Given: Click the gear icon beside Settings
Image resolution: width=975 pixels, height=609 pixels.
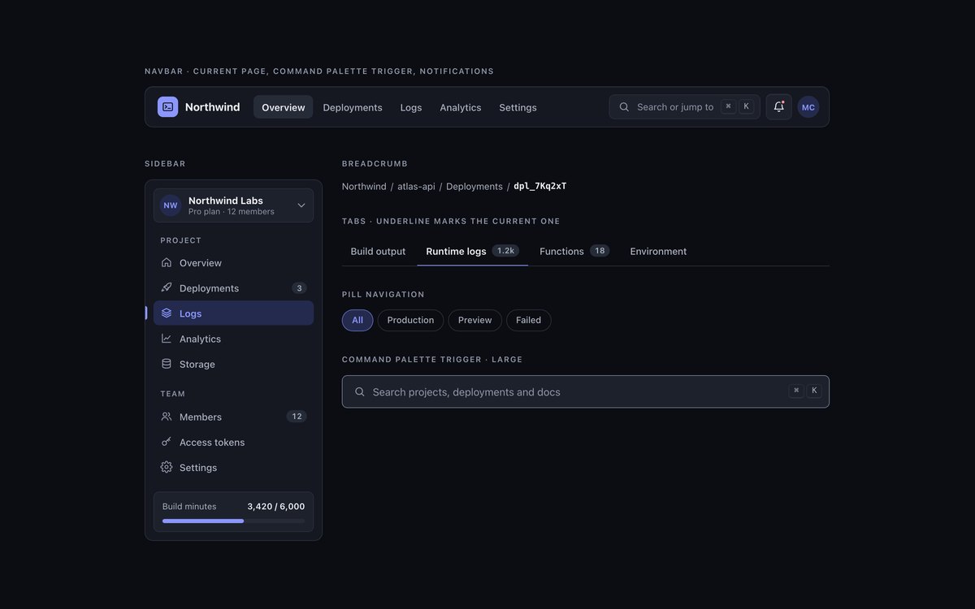Looking at the screenshot, I should pyautogui.click(x=167, y=467).
